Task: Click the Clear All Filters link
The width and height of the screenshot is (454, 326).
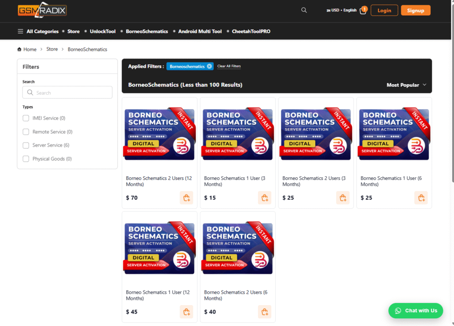Action: coord(229,66)
